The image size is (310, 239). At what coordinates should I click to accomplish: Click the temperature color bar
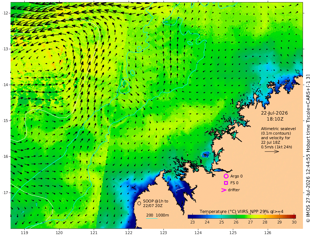coord(242,217)
